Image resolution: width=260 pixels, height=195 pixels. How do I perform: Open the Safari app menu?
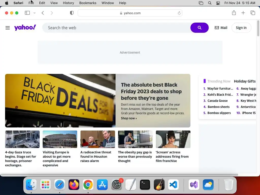(x=18, y=3)
